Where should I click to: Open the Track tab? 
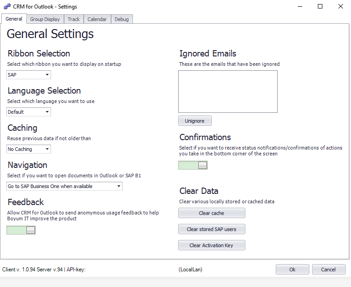point(73,19)
